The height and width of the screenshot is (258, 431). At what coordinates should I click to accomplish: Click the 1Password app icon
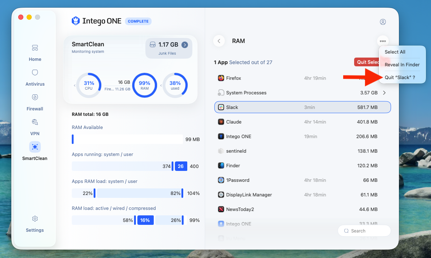[x=221, y=180]
